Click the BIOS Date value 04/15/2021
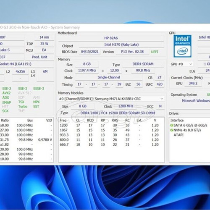The height and width of the screenshot is (210, 210). pyautogui.click(x=90, y=52)
